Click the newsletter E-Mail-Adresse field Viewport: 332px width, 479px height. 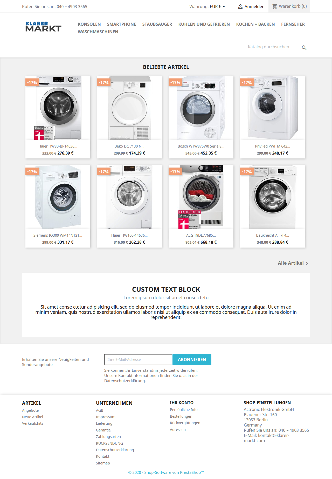[139, 360]
